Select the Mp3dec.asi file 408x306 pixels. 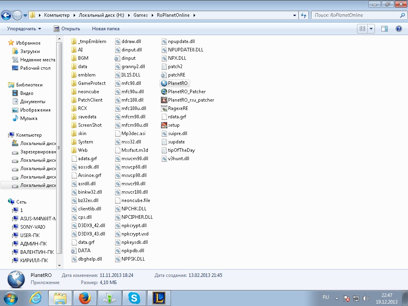[x=130, y=133]
